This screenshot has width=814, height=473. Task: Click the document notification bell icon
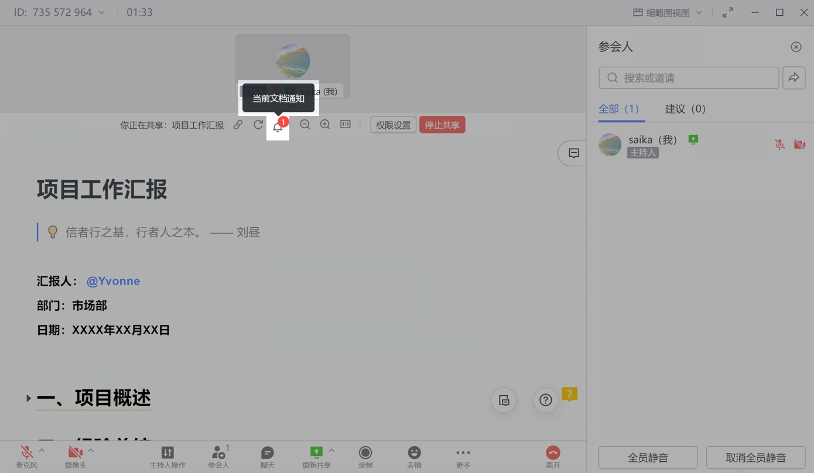click(278, 126)
